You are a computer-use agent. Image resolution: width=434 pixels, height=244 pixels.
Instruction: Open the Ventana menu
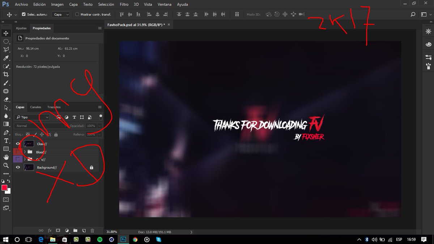[165, 4]
